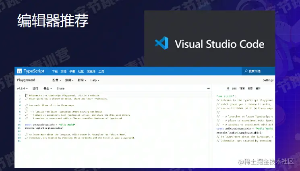Click the search magnifier icon
This screenshot has width=300, height=171.
246,71
